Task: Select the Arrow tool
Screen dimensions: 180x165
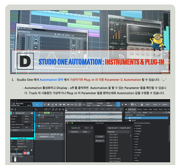Action: (x=37, y=104)
